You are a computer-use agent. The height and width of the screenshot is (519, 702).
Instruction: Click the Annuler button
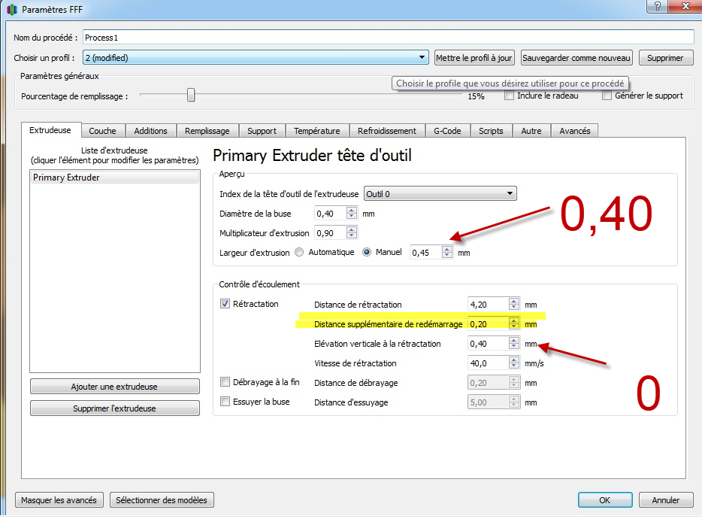[666, 499]
